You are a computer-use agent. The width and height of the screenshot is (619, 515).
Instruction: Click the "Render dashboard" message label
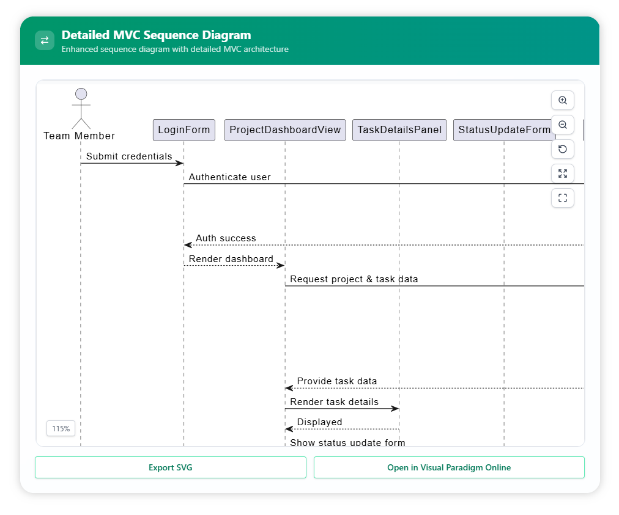pyautogui.click(x=231, y=259)
